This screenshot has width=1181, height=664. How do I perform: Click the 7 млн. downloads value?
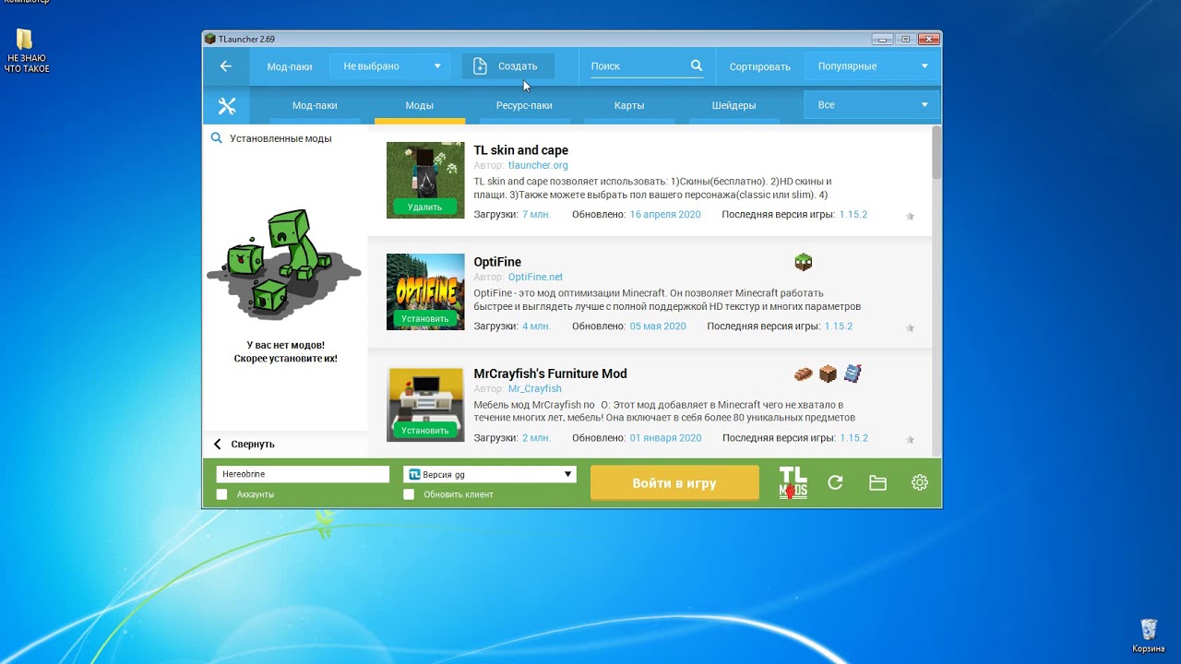pyautogui.click(x=536, y=215)
